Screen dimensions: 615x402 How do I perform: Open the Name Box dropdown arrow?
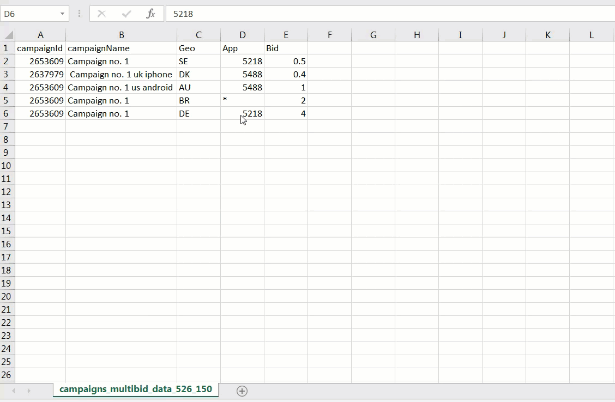[62, 14]
